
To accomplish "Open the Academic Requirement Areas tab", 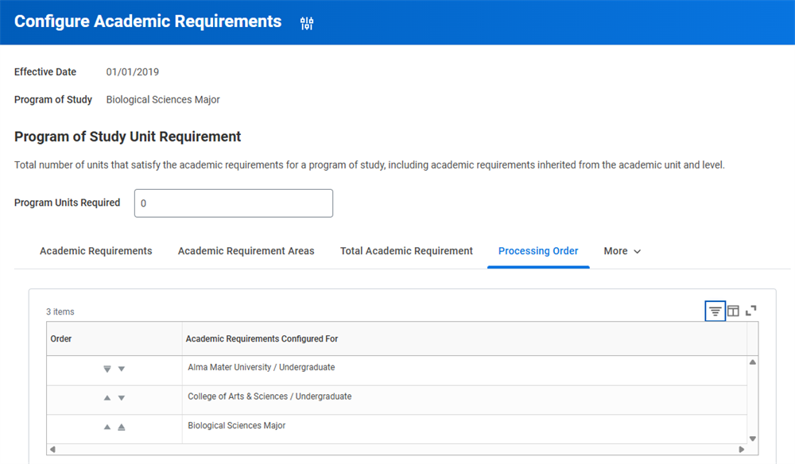I will [246, 251].
